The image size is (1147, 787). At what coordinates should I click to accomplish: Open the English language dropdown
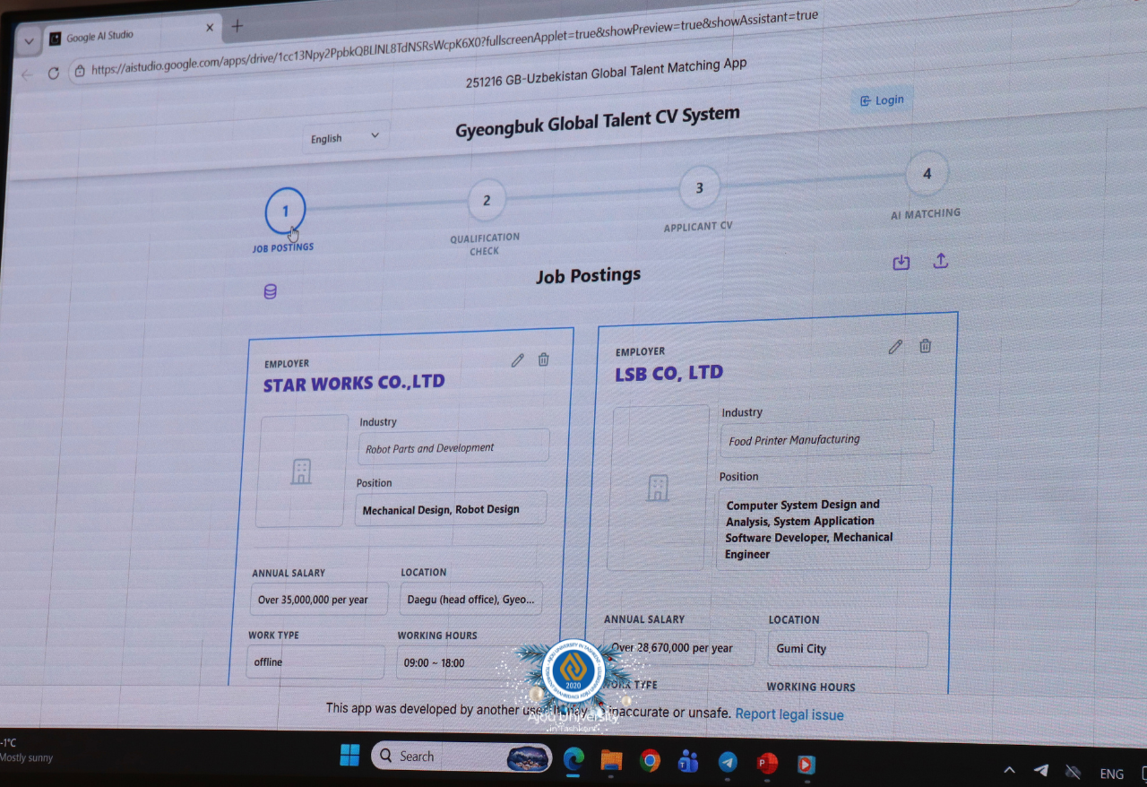[345, 138]
